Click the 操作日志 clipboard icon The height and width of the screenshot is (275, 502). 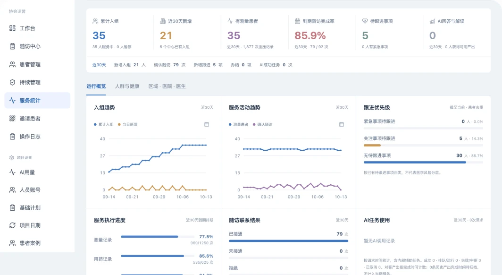pyautogui.click(x=12, y=137)
